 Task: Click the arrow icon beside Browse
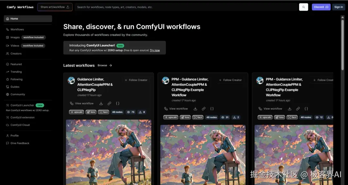coord(111,65)
